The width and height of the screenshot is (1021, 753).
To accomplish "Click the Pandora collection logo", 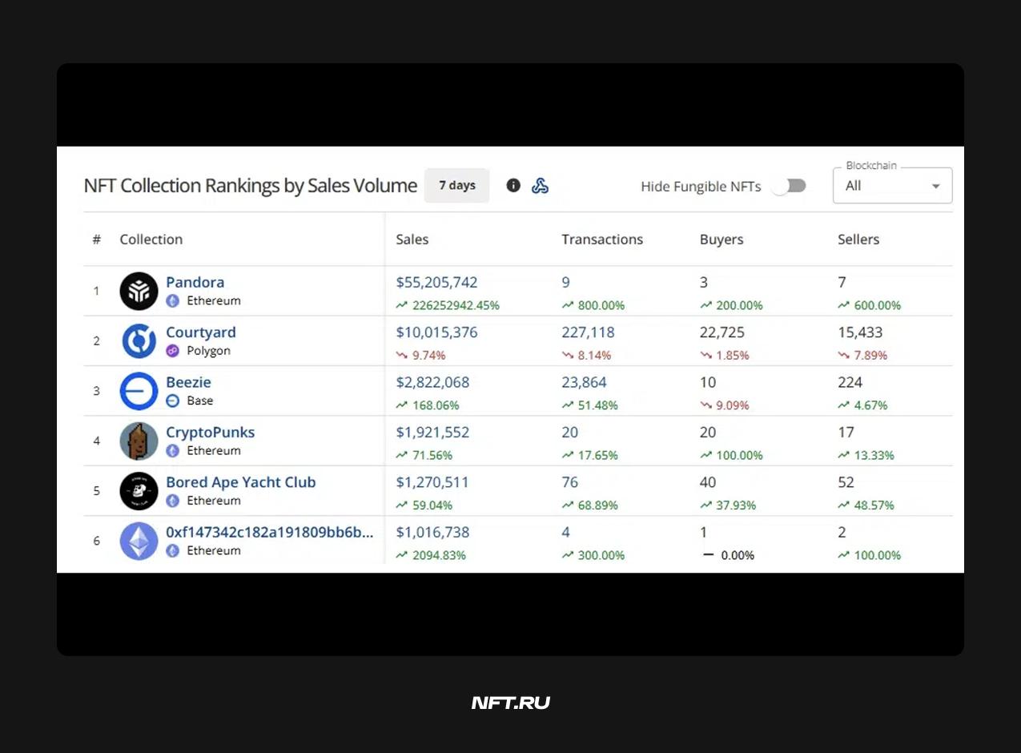I will pos(139,291).
